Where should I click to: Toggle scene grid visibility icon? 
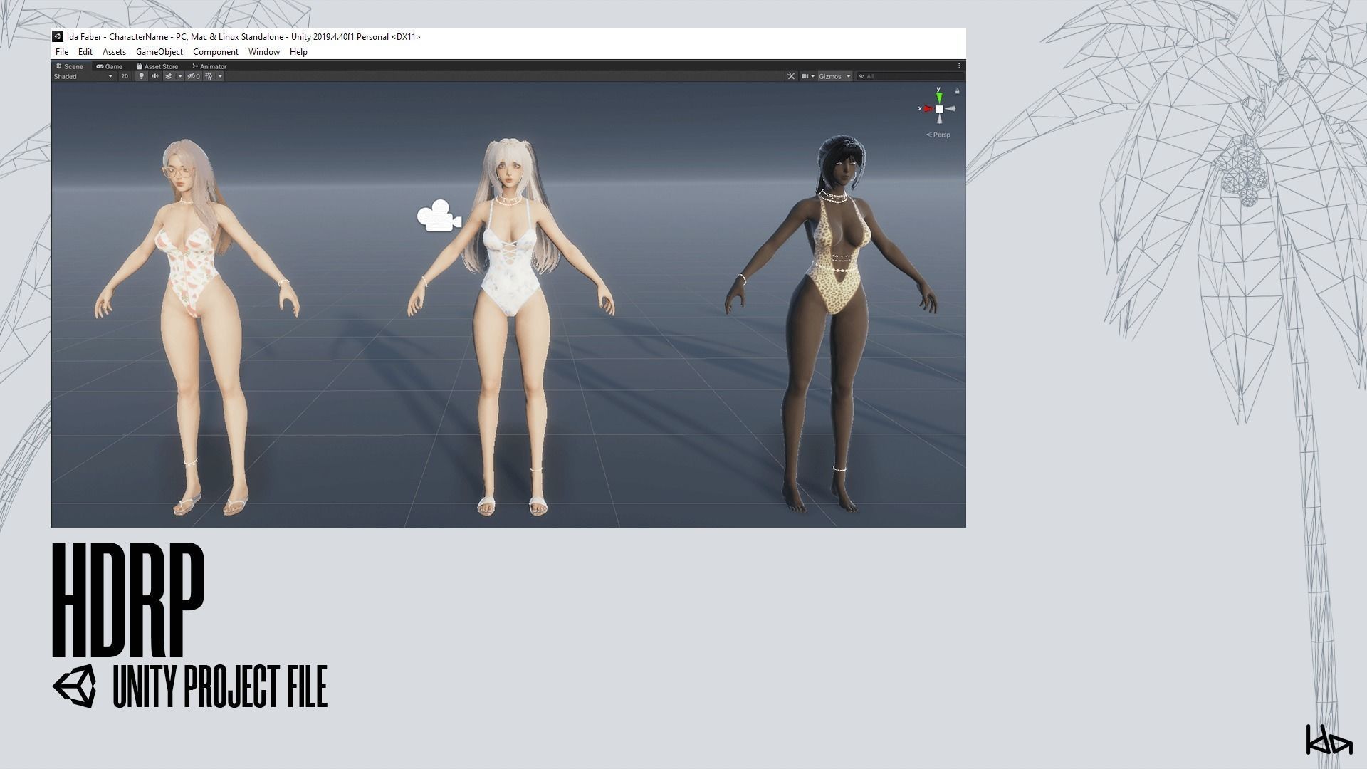coord(209,76)
